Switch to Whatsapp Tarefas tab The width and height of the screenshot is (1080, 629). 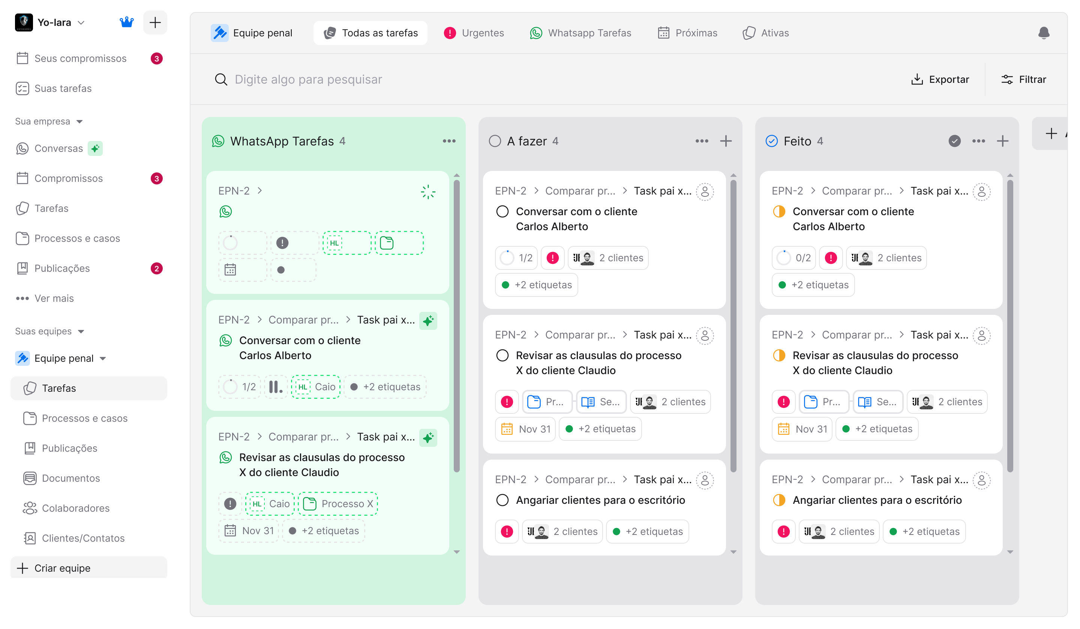[580, 33]
